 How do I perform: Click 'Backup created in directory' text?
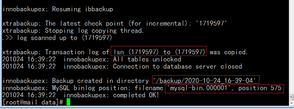pos(100,81)
